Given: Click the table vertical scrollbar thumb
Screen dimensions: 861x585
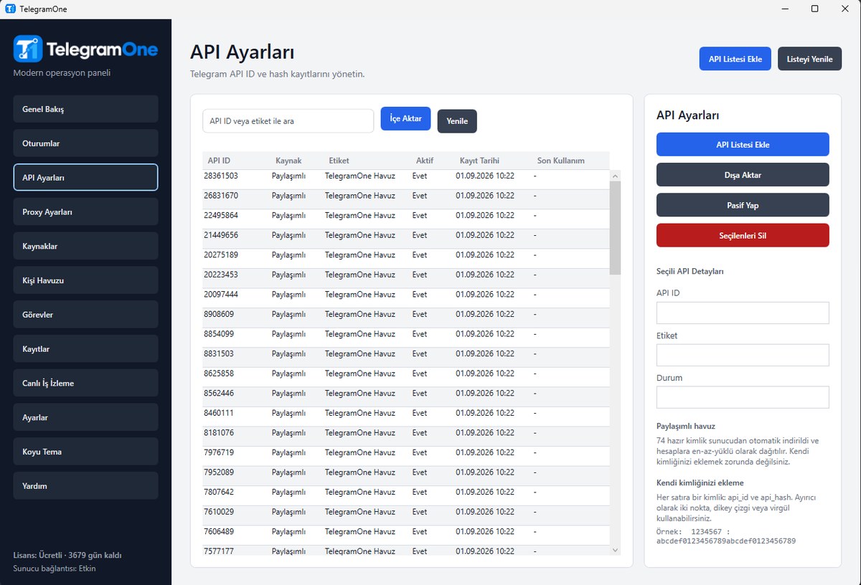Looking at the screenshot, I should tap(615, 227).
